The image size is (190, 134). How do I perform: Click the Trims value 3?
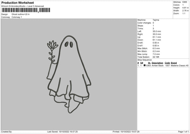tap(153, 28)
